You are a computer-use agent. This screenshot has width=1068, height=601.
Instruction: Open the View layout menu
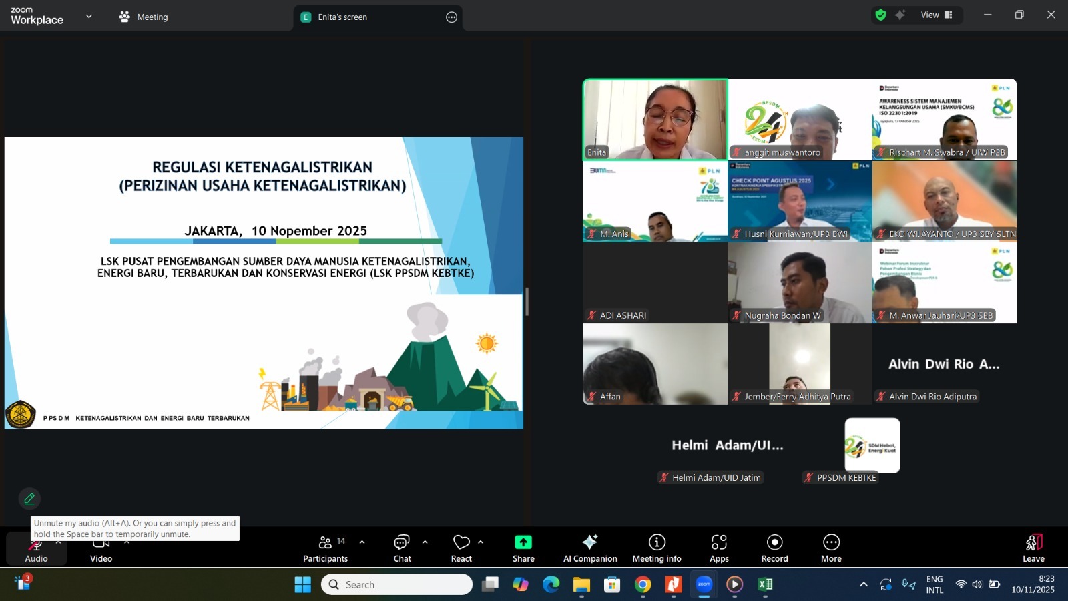(x=937, y=15)
